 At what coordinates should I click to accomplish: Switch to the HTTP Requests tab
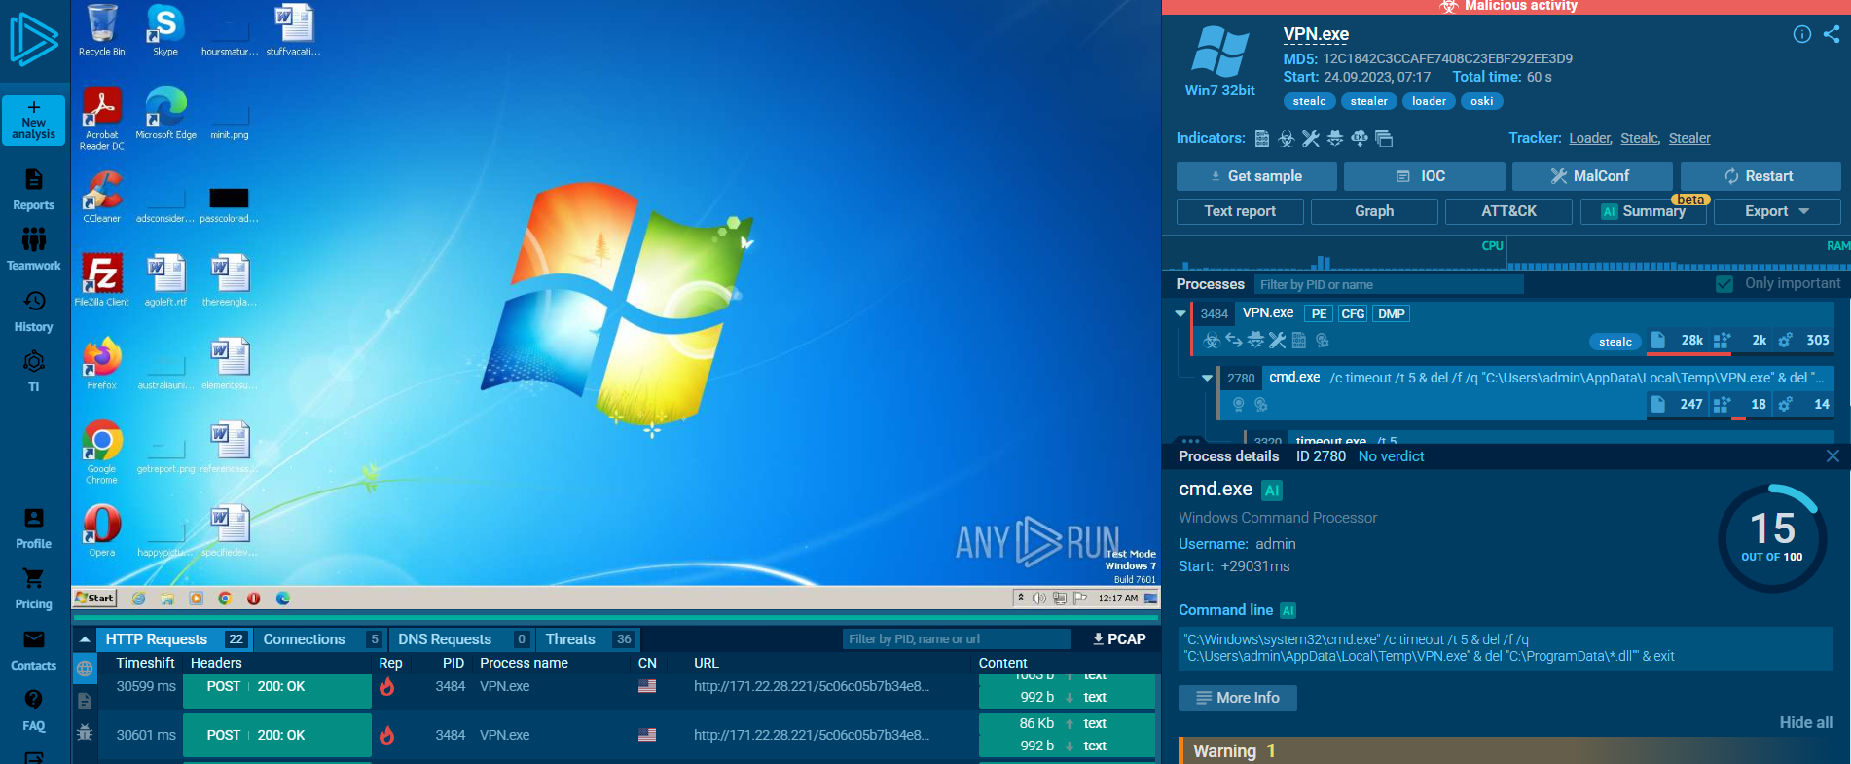click(x=174, y=639)
